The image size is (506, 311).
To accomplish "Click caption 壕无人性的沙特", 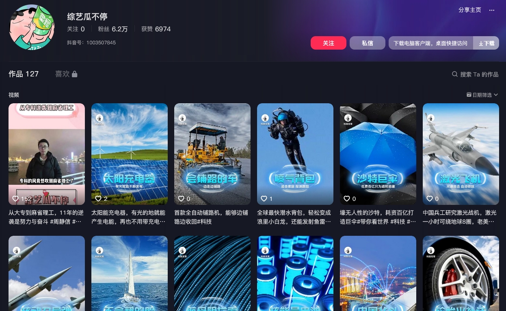I will (x=378, y=217).
